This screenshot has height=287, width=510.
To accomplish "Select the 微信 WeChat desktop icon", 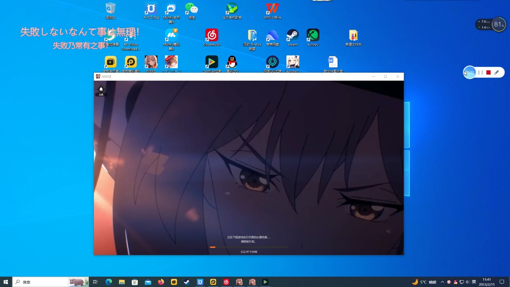I will [x=192, y=11].
